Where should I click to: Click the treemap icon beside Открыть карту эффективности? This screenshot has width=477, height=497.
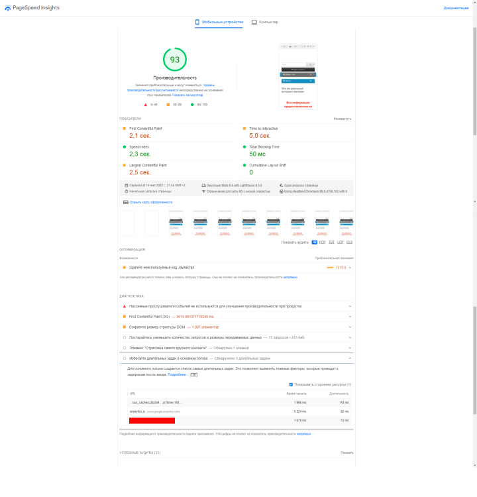coord(125,202)
